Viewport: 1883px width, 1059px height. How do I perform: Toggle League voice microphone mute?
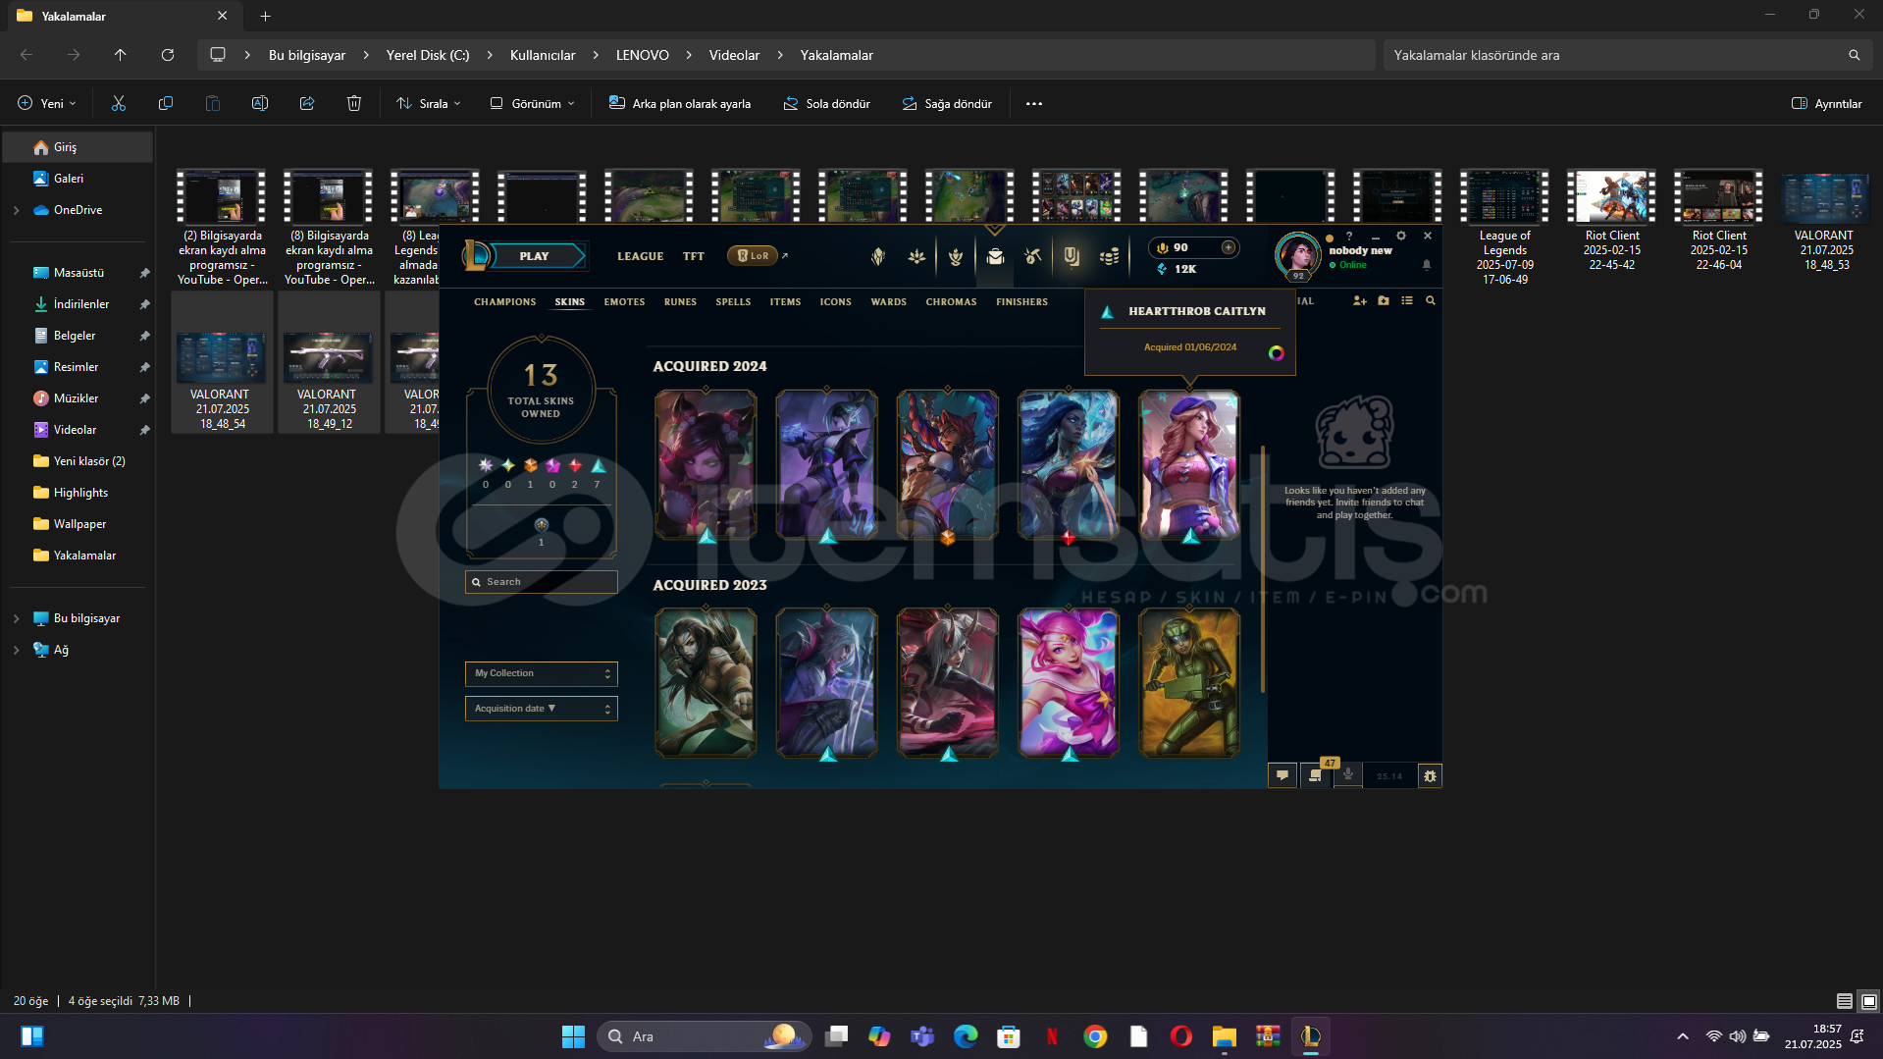click(x=1348, y=775)
